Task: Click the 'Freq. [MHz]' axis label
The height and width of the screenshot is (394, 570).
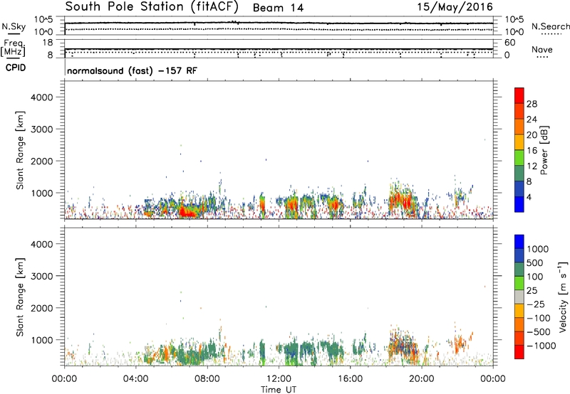Action: (14, 48)
